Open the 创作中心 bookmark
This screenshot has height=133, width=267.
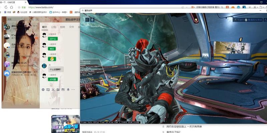[58, 12]
